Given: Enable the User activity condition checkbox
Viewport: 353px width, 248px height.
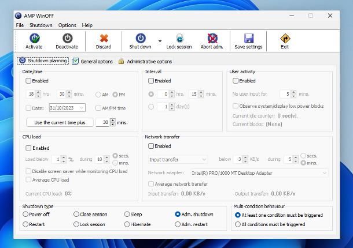Looking at the screenshot, I should coord(236,81).
